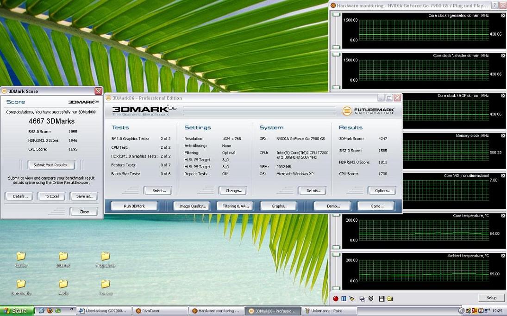
Task: Click the 'NVIDIA GeForce Go 7900 GS' GFX value
Action: click(300, 139)
